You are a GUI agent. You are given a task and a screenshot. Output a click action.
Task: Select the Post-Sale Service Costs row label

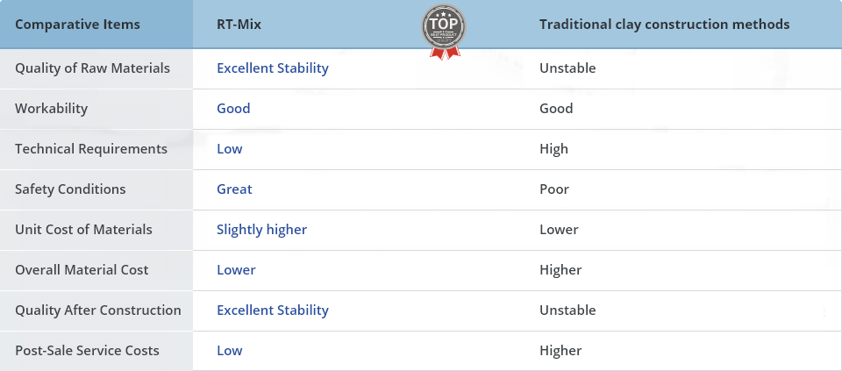[x=87, y=351]
